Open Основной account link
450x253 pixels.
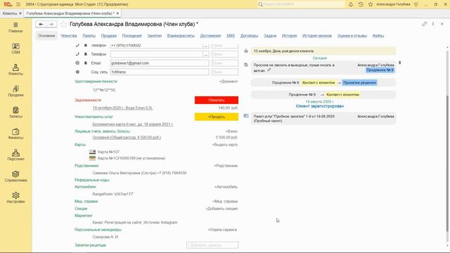127,138
